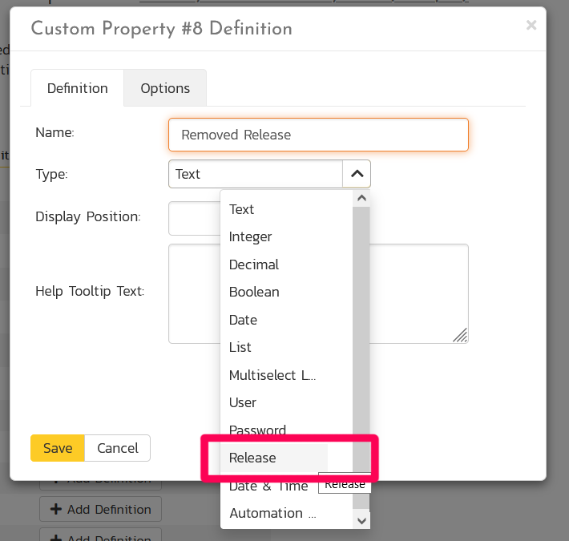This screenshot has height=541, width=569.
Task: Select the Definition tab
Action: coord(77,88)
